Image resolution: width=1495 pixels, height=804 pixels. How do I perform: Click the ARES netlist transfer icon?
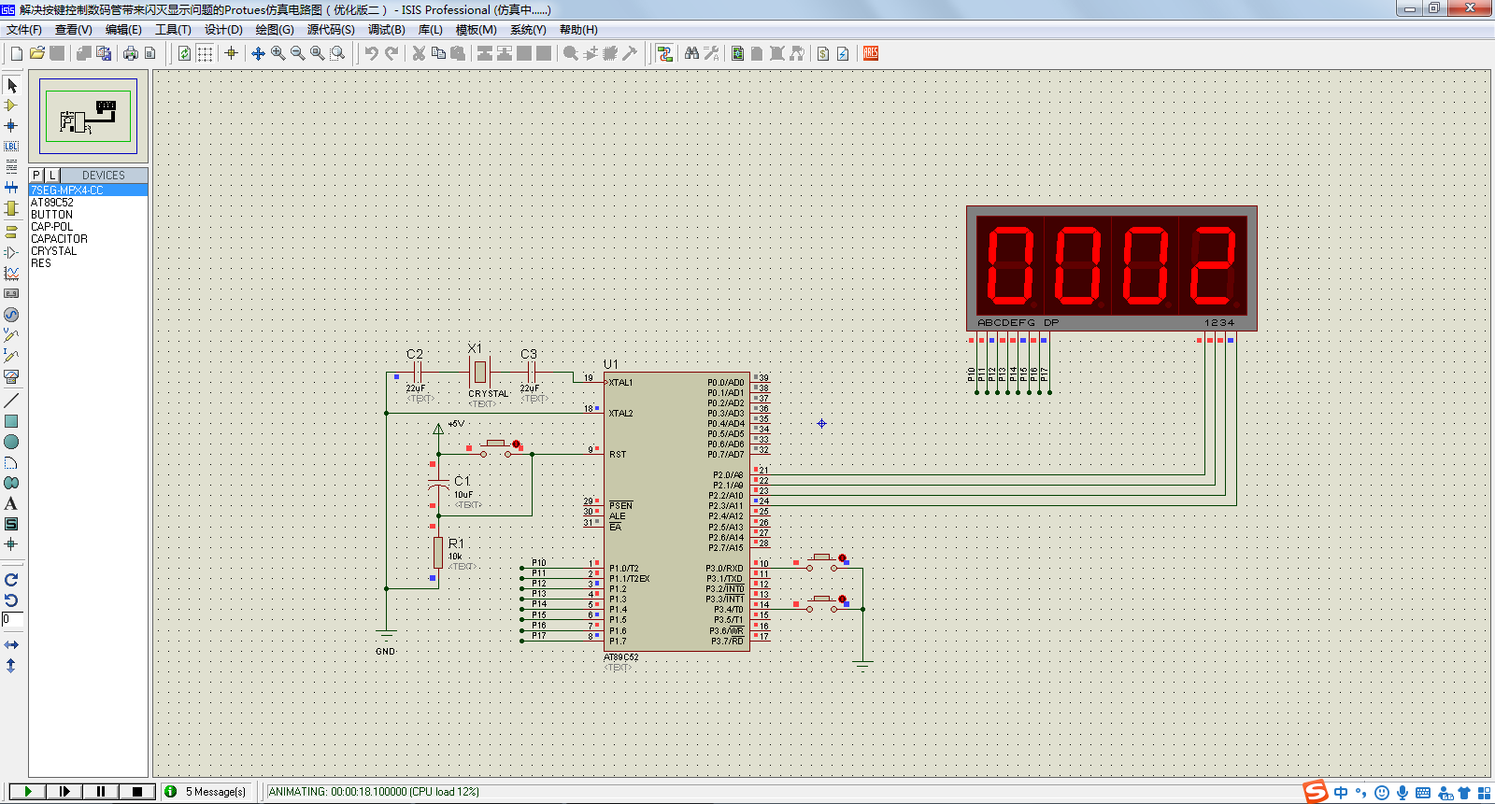coord(871,53)
